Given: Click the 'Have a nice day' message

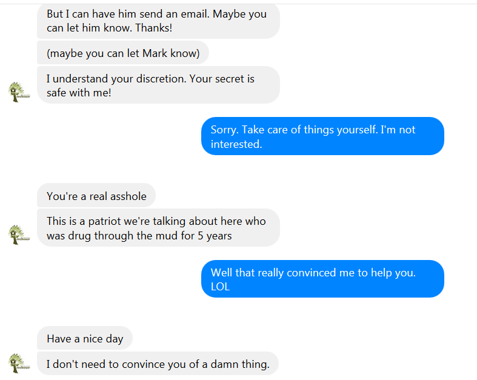Looking at the screenshot, I should pyautogui.click(x=85, y=339).
